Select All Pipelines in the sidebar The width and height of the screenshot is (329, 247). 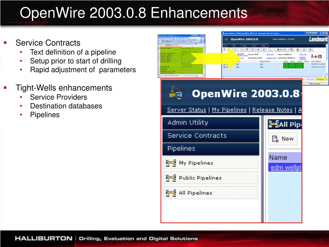(211, 193)
